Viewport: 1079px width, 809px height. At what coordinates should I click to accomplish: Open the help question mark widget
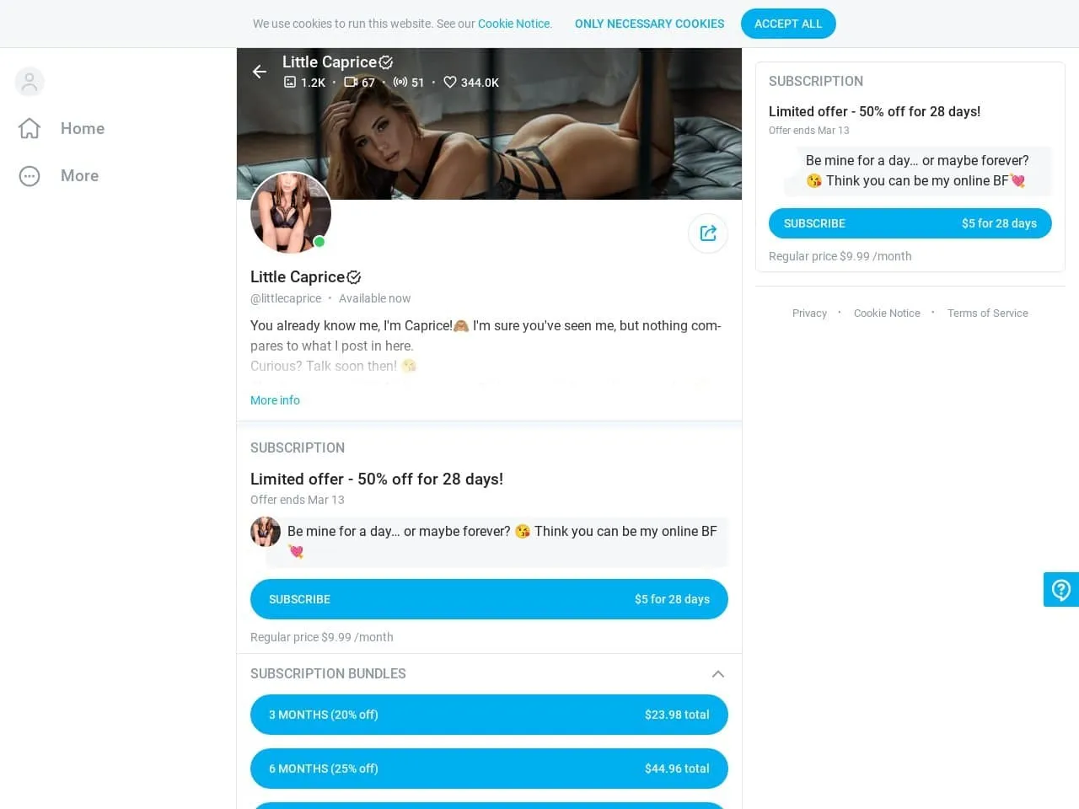[x=1060, y=590]
